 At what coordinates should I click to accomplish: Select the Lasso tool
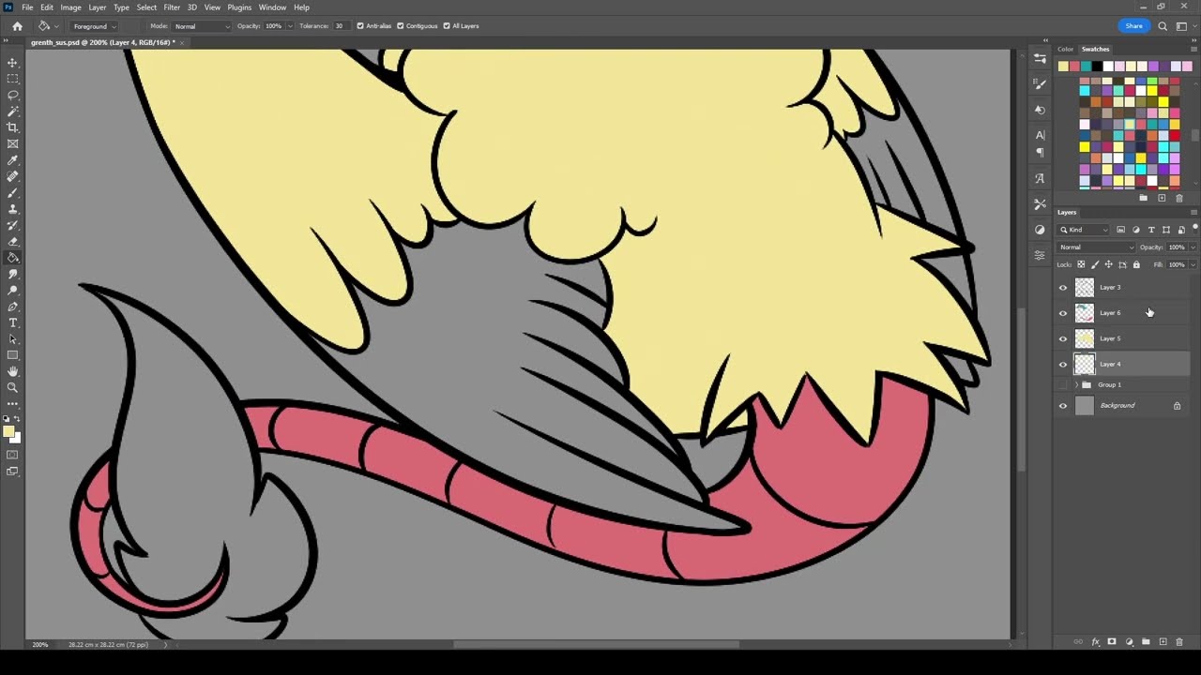[x=13, y=95]
